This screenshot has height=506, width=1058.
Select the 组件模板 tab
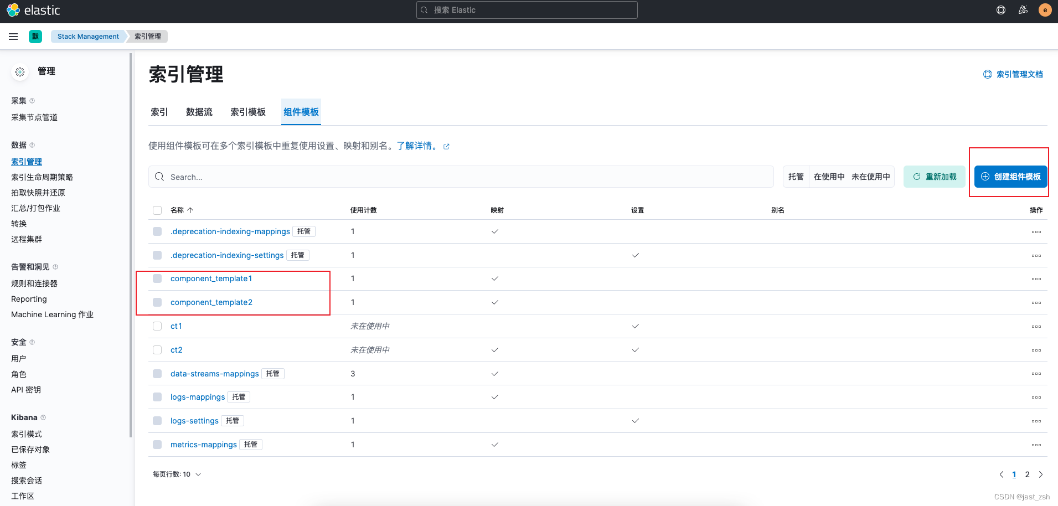[301, 112]
